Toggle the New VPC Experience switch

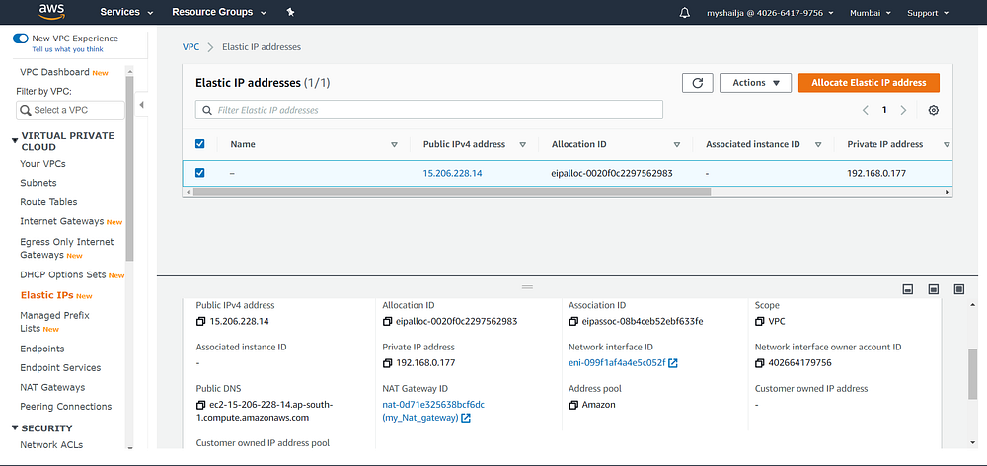(20, 39)
